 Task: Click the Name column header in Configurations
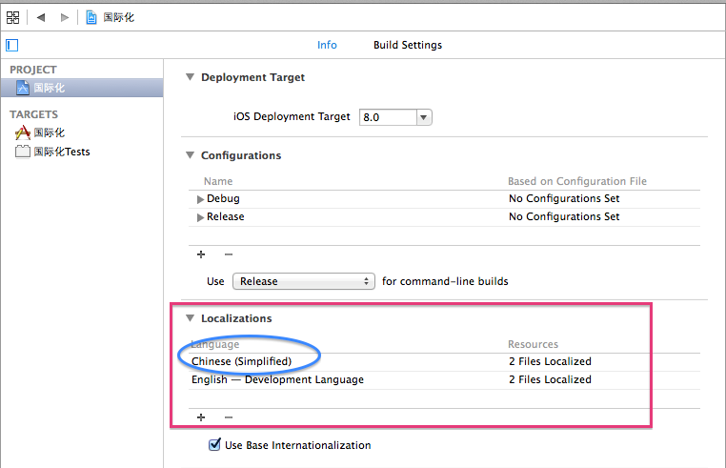click(218, 181)
